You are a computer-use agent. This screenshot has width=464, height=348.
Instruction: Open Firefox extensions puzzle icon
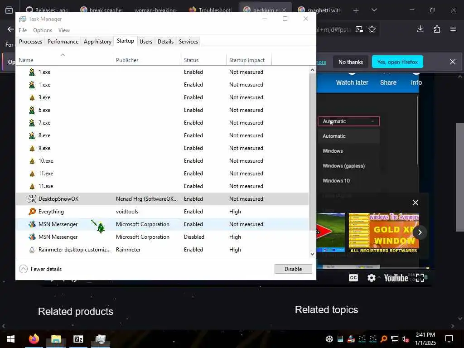click(x=437, y=29)
